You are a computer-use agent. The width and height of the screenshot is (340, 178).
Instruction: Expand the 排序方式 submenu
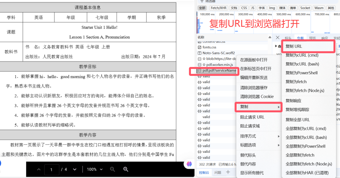click(x=259, y=136)
